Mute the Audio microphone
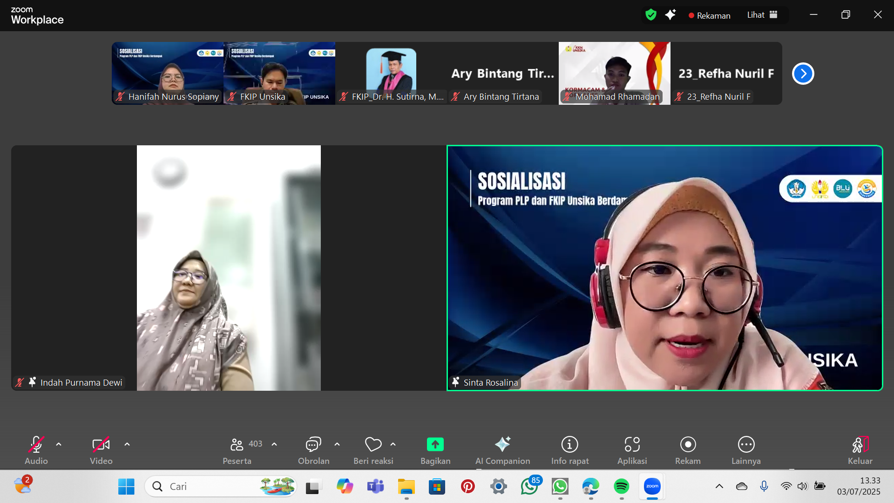Image resolution: width=894 pixels, height=503 pixels. coord(36,444)
